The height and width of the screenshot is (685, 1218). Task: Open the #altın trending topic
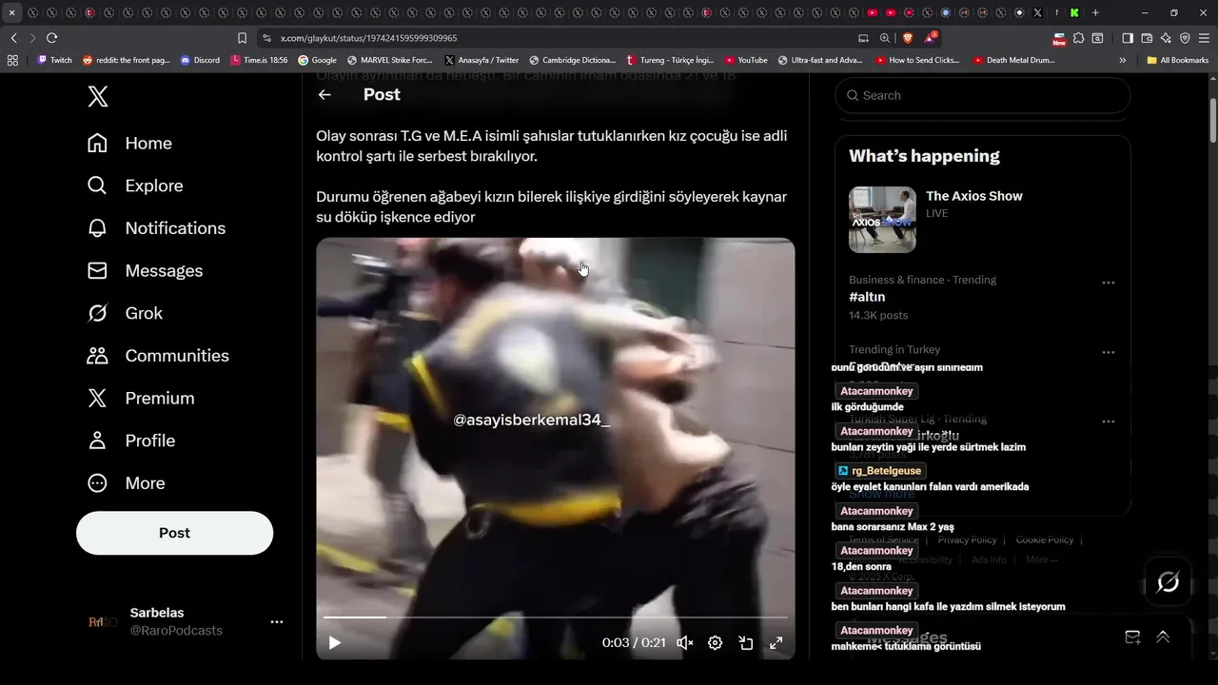867,297
